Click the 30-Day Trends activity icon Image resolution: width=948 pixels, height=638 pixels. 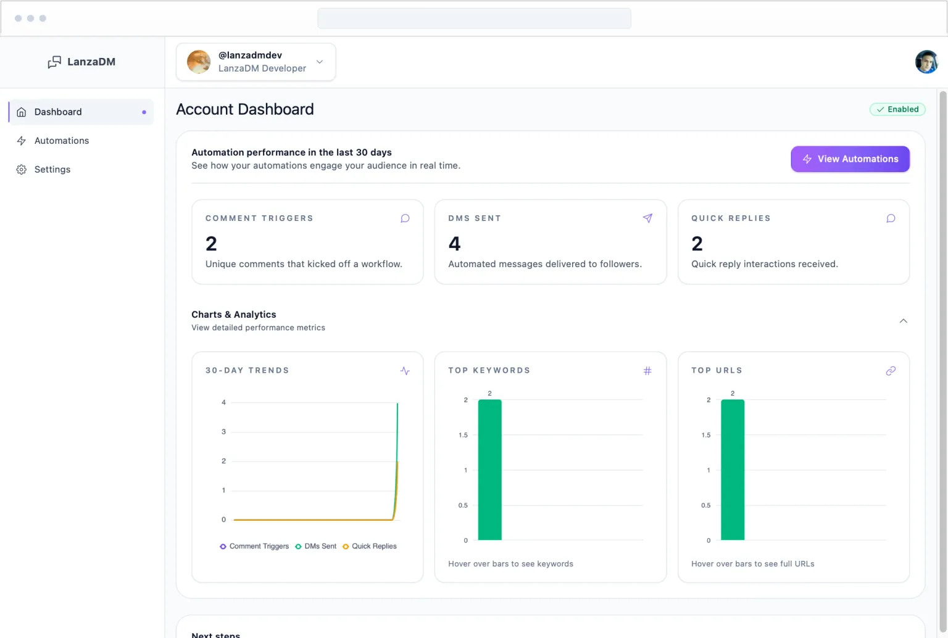tap(405, 371)
